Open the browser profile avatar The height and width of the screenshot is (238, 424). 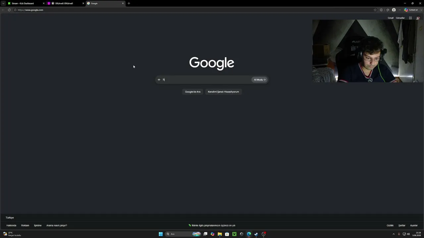coord(394,10)
